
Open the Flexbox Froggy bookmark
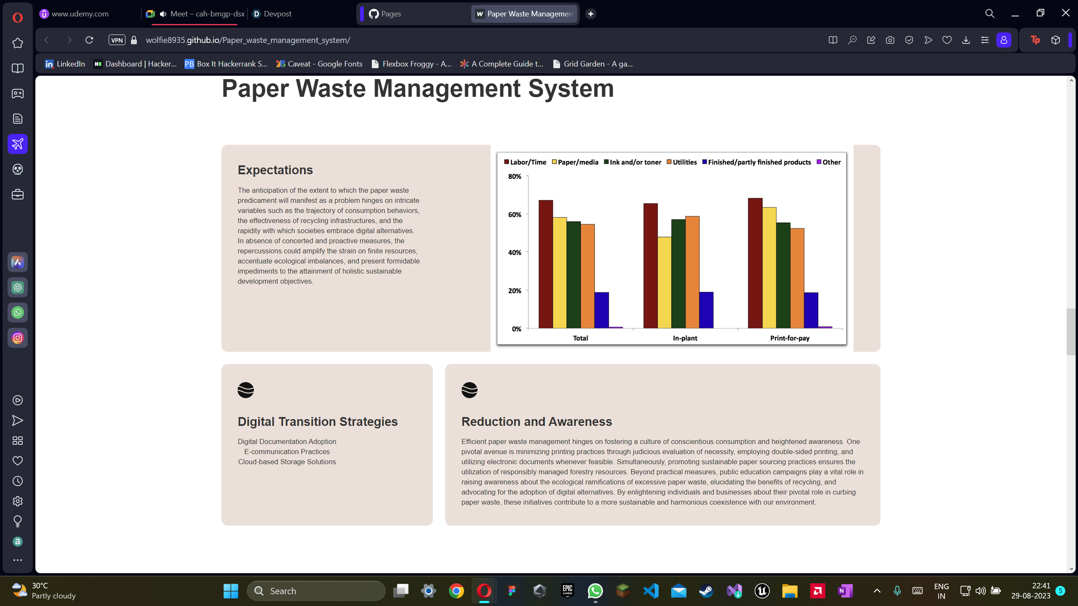click(x=411, y=64)
